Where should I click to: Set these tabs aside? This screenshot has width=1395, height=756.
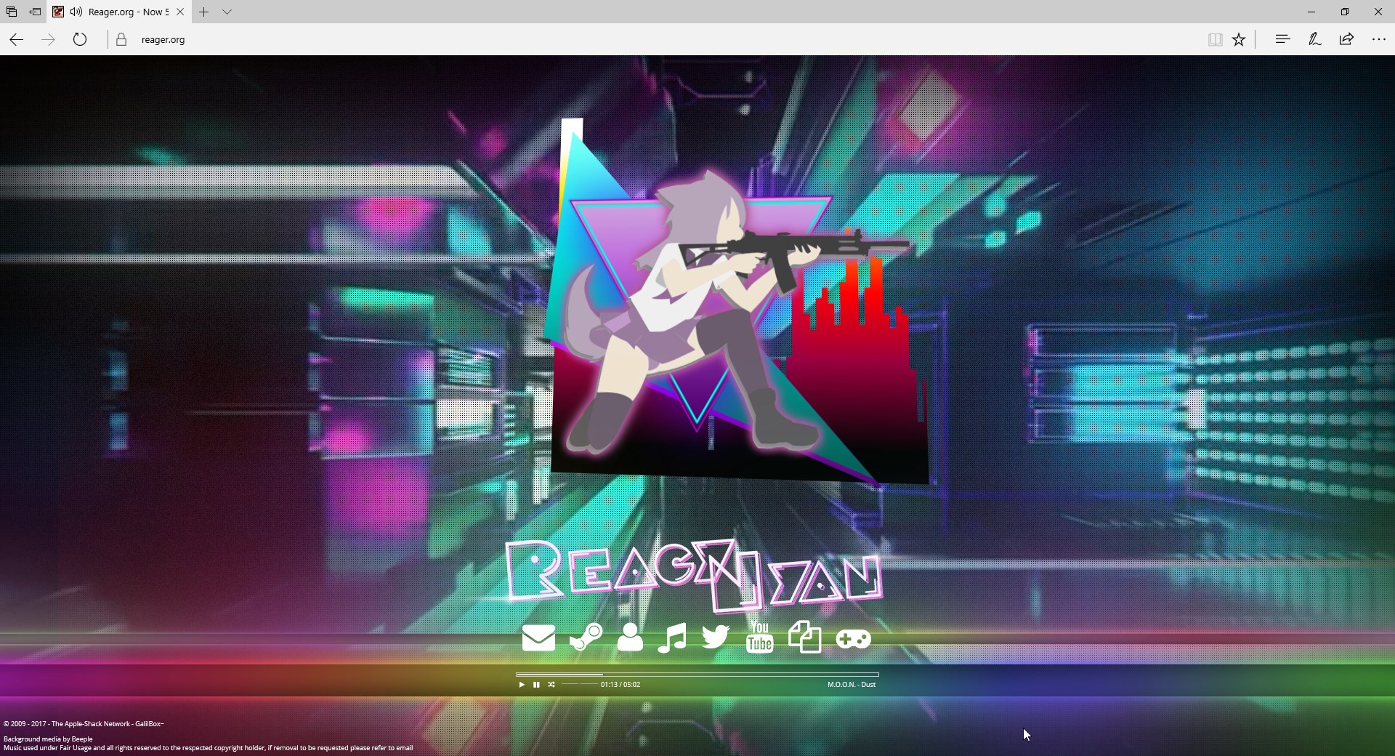pos(35,12)
